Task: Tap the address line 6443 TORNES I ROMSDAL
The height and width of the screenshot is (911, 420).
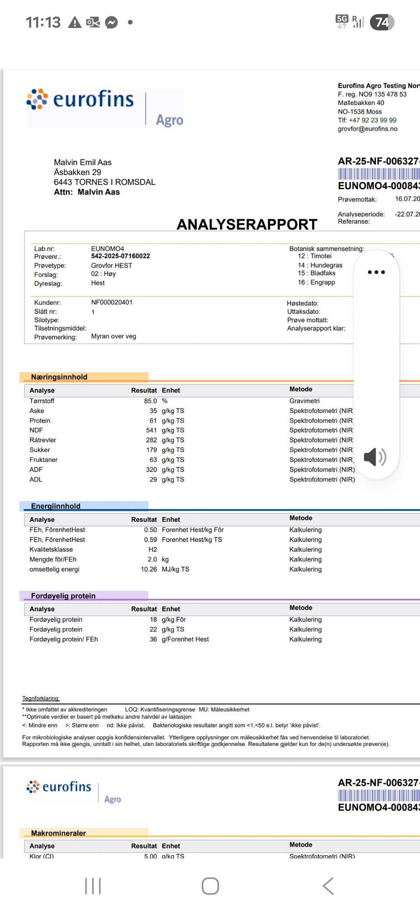Action: pos(105,182)
